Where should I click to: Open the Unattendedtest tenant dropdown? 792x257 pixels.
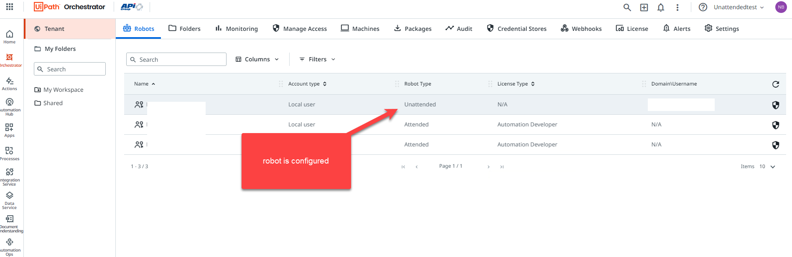tap(739, 8)
